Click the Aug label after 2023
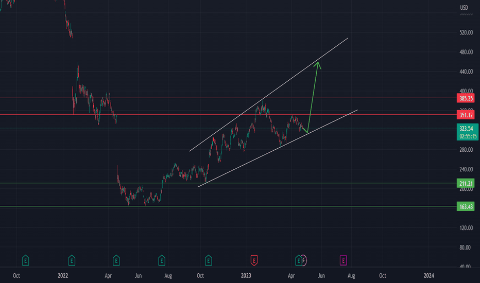Image resolution: width=480 pixels, height=283 pixels. (351, 276)
